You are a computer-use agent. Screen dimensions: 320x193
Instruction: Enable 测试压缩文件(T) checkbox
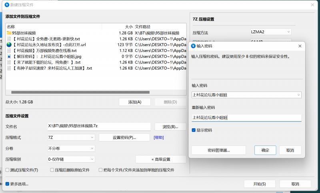click(8, 170)
